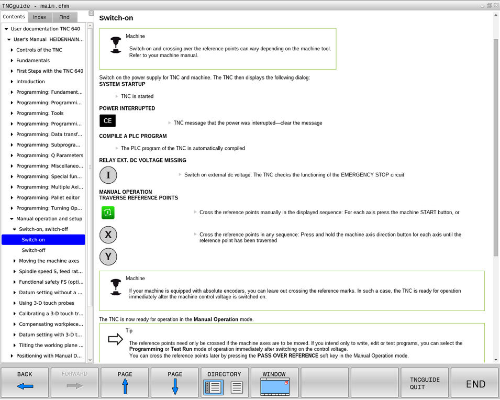Click the machine icon in the top note box
Image resolution: width=500 pixels, height=400 pixels.
tap(115, 45)
